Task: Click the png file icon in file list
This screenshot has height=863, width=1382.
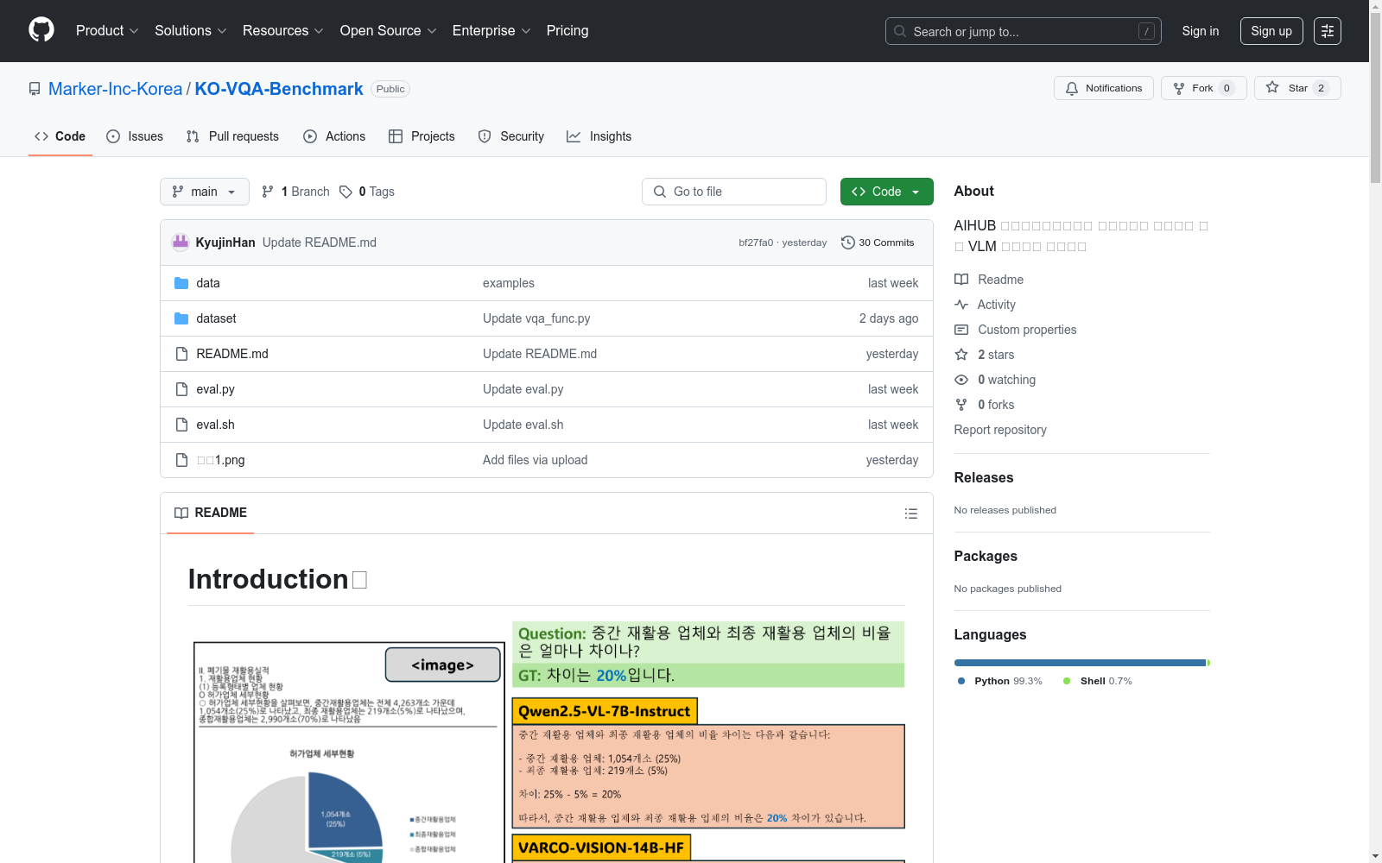Action: pos(181,460)
